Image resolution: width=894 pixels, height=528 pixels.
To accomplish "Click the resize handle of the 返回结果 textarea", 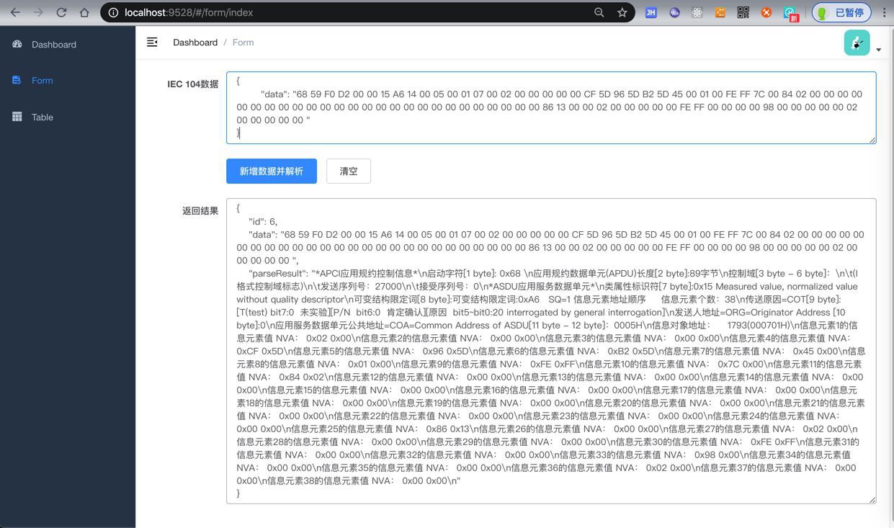I will pos(872,499).
